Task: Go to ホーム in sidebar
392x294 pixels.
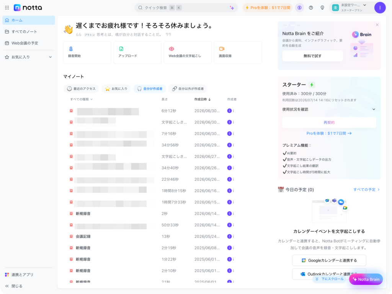Action: (29, 20)
